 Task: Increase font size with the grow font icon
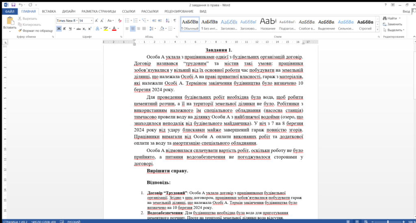coord(97,21)
